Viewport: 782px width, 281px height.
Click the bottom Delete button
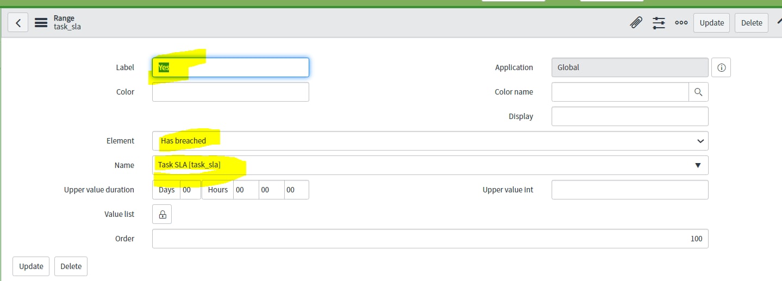(71, 266)
